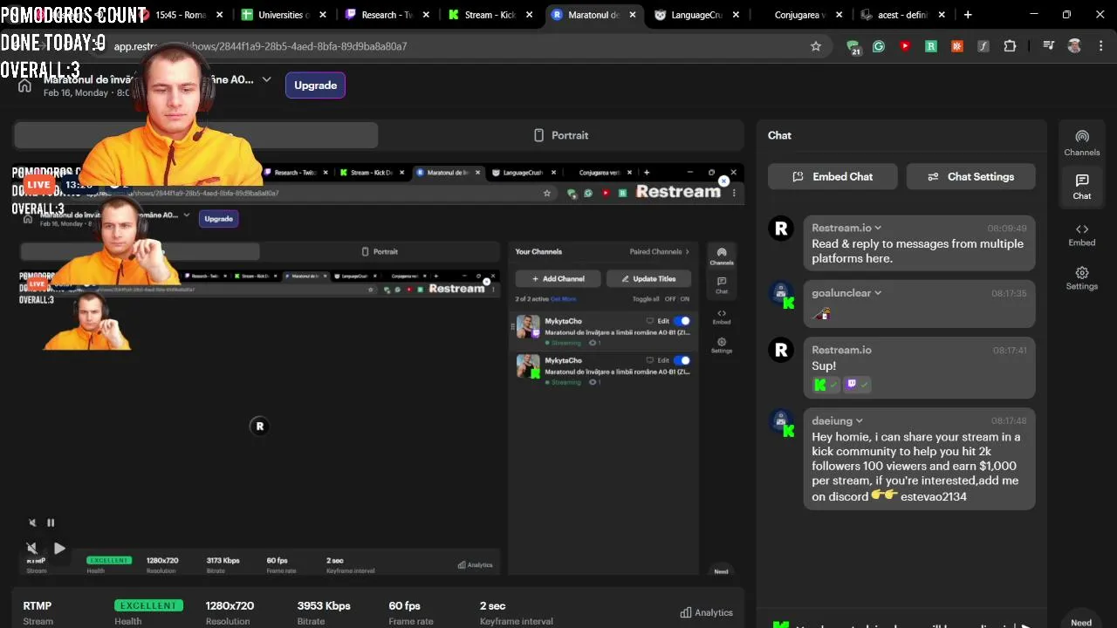Open the Channels panel in right sidebar
The image size is (1117, 628).
point(1081,143)
